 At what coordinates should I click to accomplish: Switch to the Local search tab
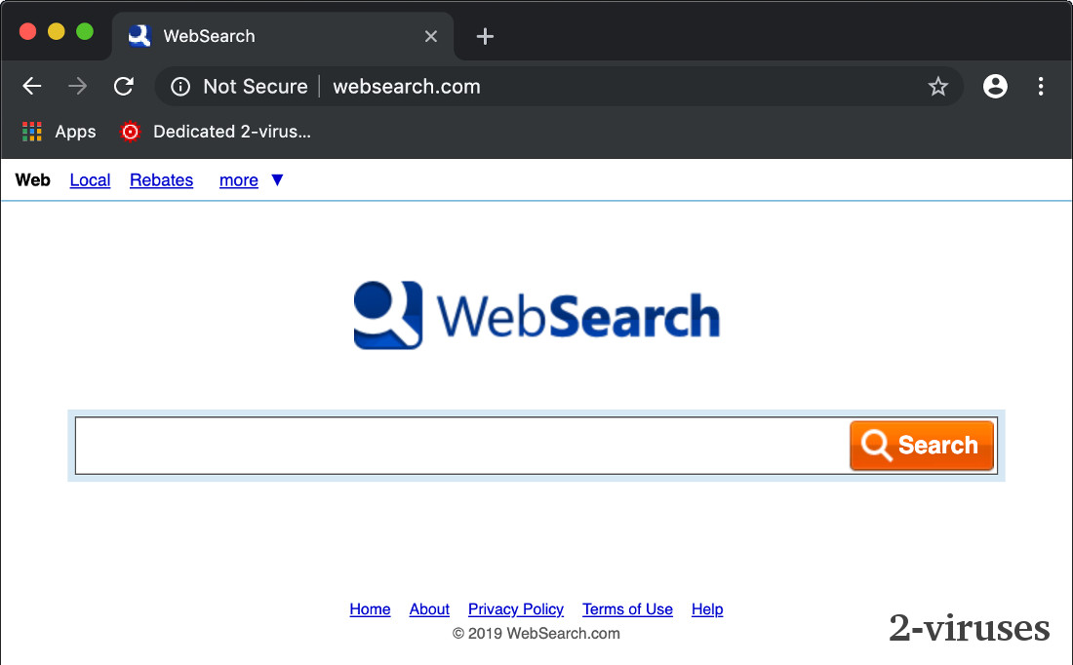90,180
